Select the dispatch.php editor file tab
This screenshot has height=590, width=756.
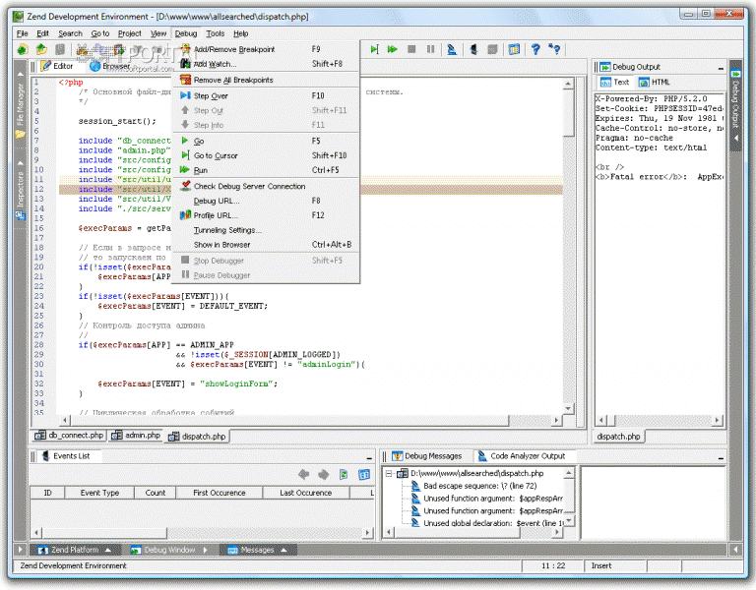(x=197, y=437)
